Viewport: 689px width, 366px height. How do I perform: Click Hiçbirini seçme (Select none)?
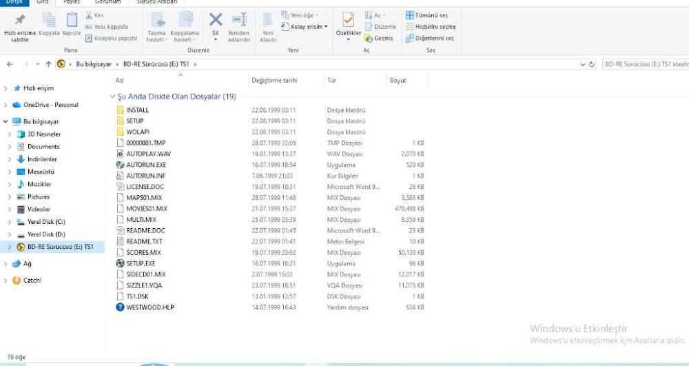(x=431, y=27)
